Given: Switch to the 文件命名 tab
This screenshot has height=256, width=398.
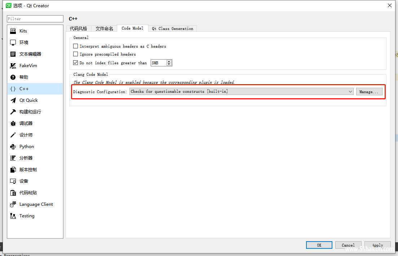Looking at the screenshot, I should coord(104,29).
